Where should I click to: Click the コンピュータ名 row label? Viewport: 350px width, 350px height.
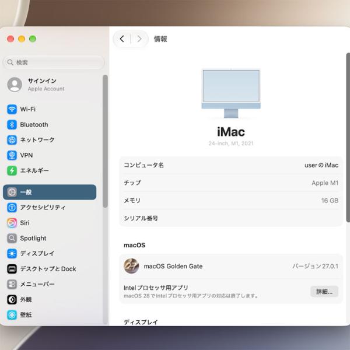pos(143,165)
